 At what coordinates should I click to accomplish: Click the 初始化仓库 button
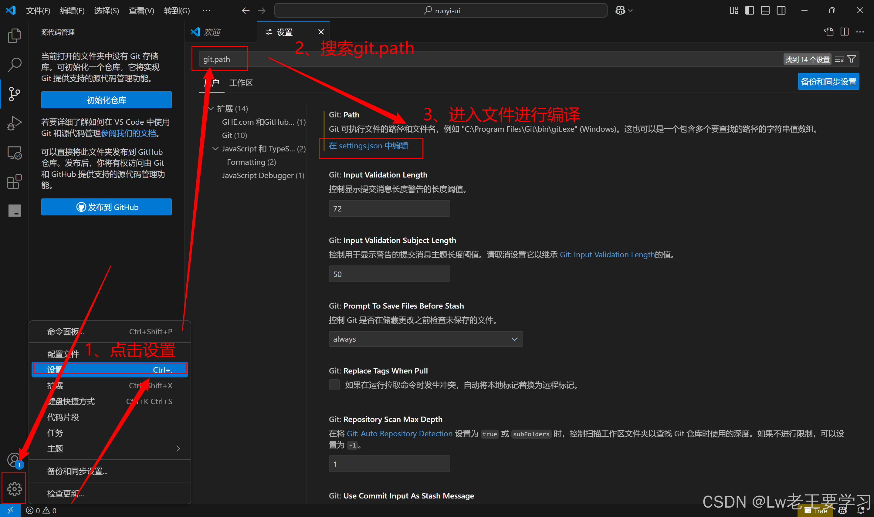click(106, 100)
